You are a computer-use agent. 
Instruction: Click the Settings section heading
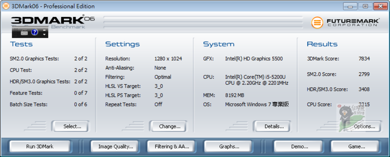(x=122, y=44)
